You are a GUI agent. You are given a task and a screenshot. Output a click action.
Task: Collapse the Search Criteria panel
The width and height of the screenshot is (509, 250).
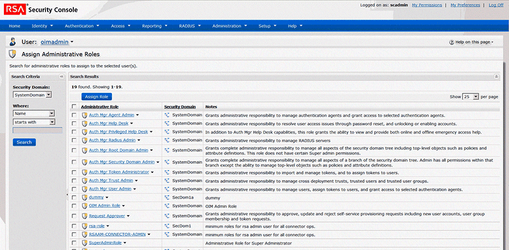click(62, 77)
